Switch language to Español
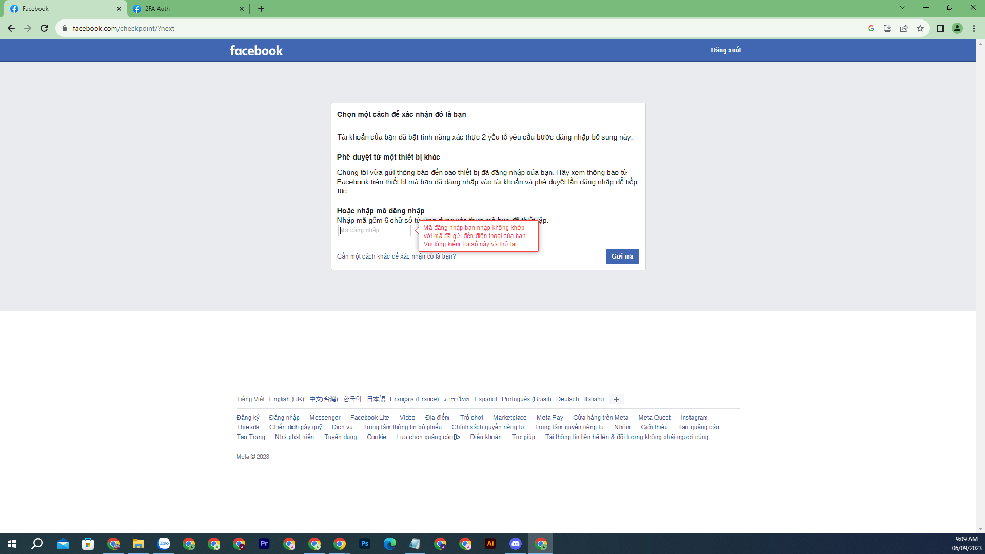Screen dimensions: 985x554 tap(485, 399)
